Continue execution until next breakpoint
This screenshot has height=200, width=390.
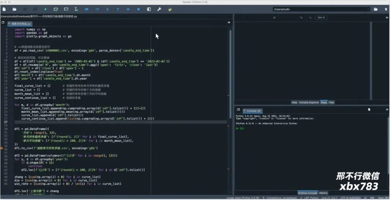(128, 9)
